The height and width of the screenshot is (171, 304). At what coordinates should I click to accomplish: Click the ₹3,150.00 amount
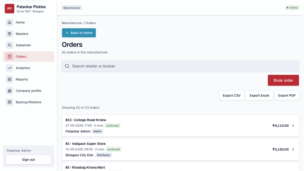pos(281,149)
